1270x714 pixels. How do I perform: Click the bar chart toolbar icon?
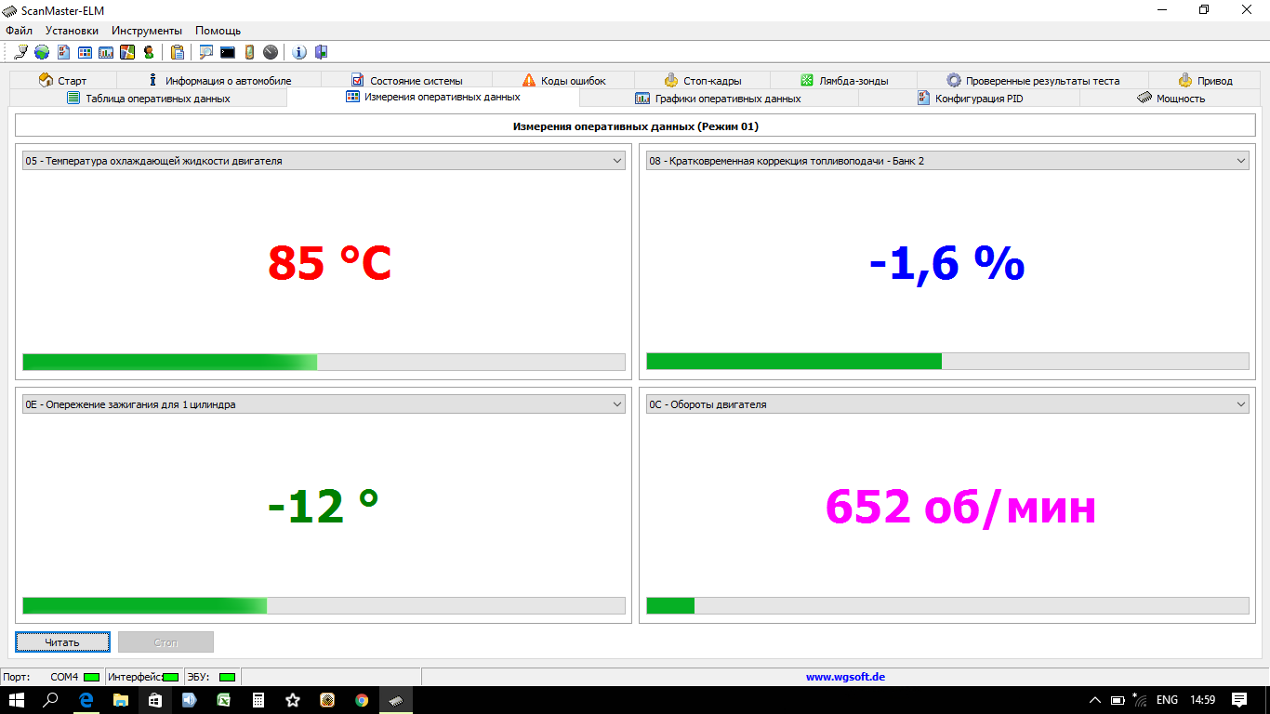106,52
